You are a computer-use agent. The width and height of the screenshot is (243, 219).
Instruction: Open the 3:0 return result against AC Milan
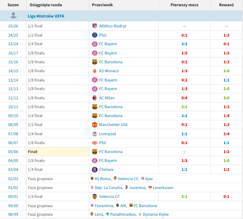coord(226,98)
